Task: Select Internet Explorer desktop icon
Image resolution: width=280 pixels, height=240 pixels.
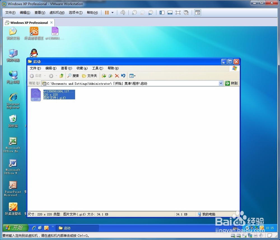Action: point(13,101)
